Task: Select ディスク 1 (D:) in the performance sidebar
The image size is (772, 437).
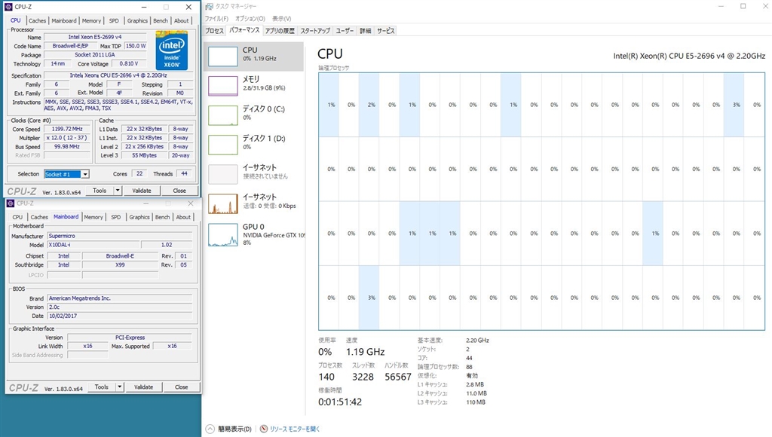Action: 253,145
